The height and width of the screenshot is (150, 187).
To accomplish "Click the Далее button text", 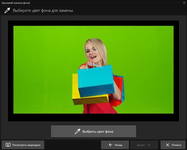I will tap(140, 145).
